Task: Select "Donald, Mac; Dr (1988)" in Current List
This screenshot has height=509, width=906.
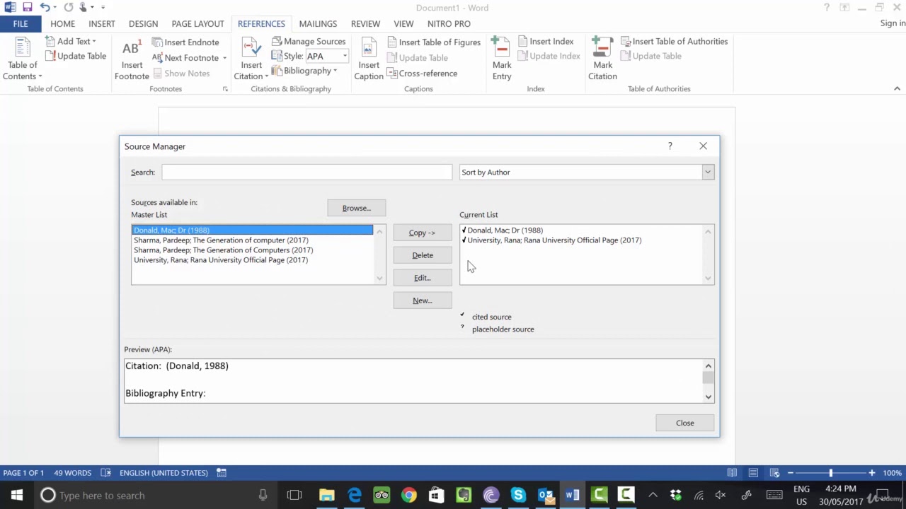Action: pos(505,230)
